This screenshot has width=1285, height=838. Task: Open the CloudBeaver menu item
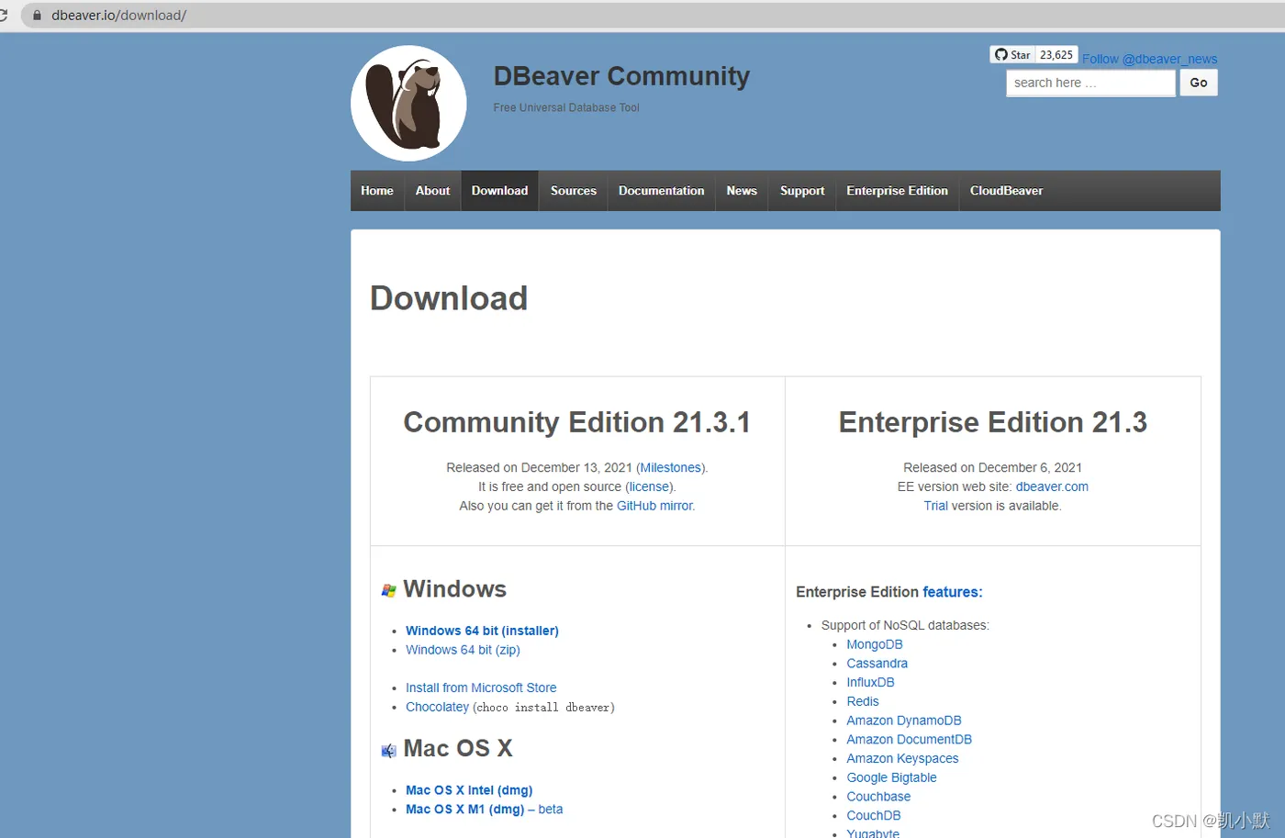(x=1006, y=191)
